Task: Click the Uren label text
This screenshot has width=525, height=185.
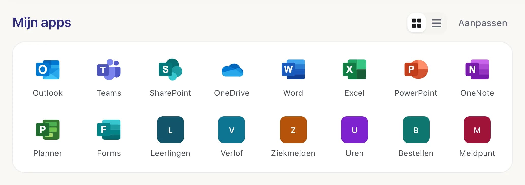Action: [x=354, y=153]
